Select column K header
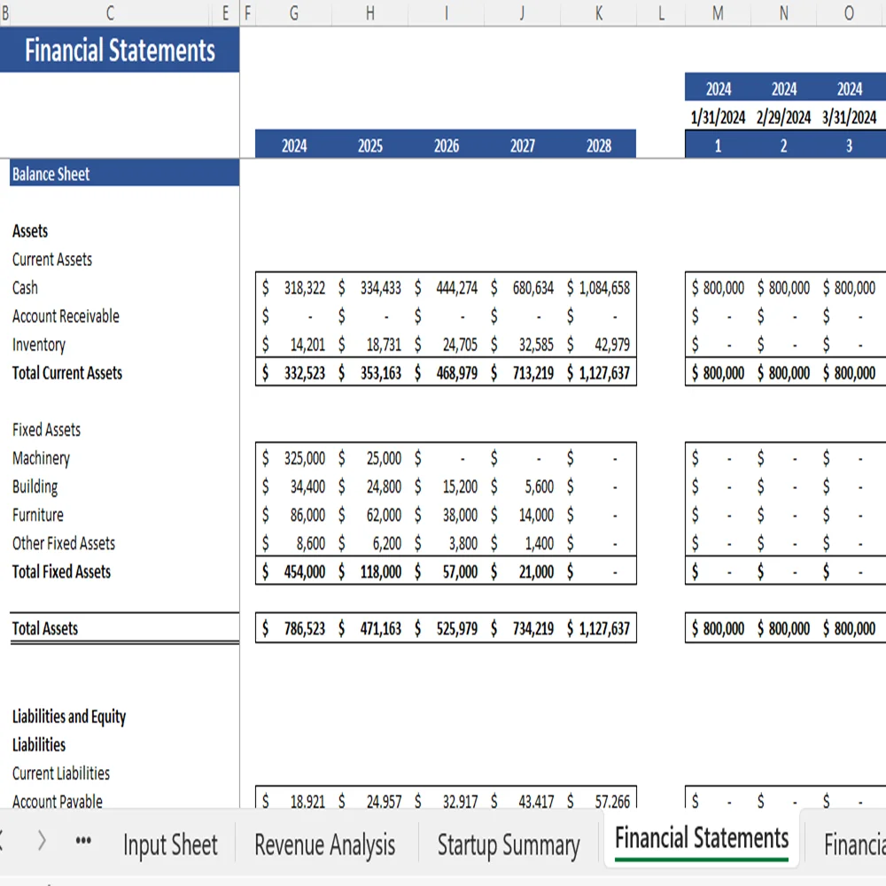886x886 pixels. click(599, 13)
